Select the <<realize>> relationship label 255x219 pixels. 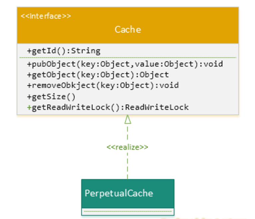127,147
